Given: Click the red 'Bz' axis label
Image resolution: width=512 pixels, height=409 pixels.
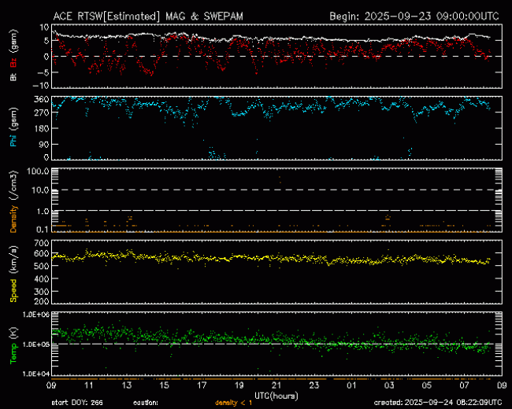Looking at the screenshot, I should pos(13,63).
